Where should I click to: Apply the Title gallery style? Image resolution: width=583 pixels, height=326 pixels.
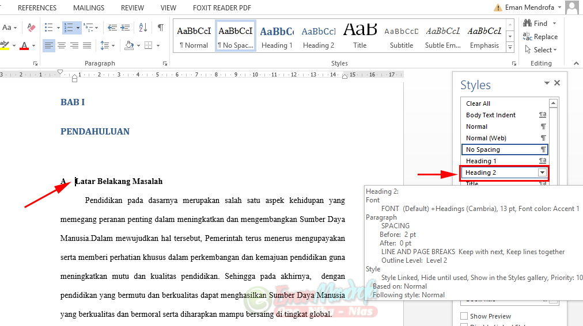[360, 36]
